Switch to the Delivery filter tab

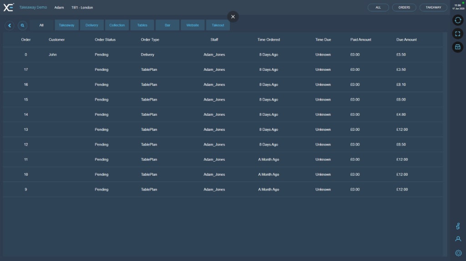click(x=92, y=25)
